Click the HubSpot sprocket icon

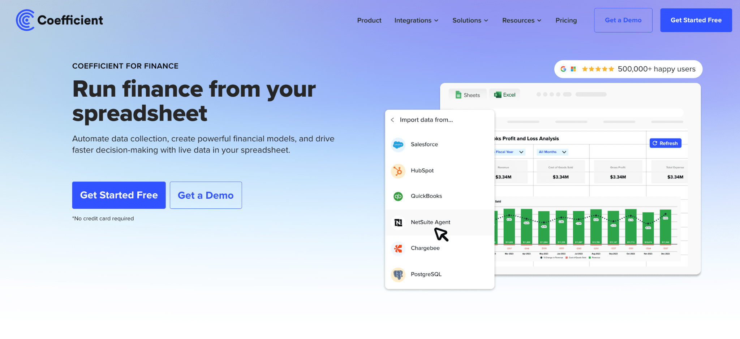398,171
